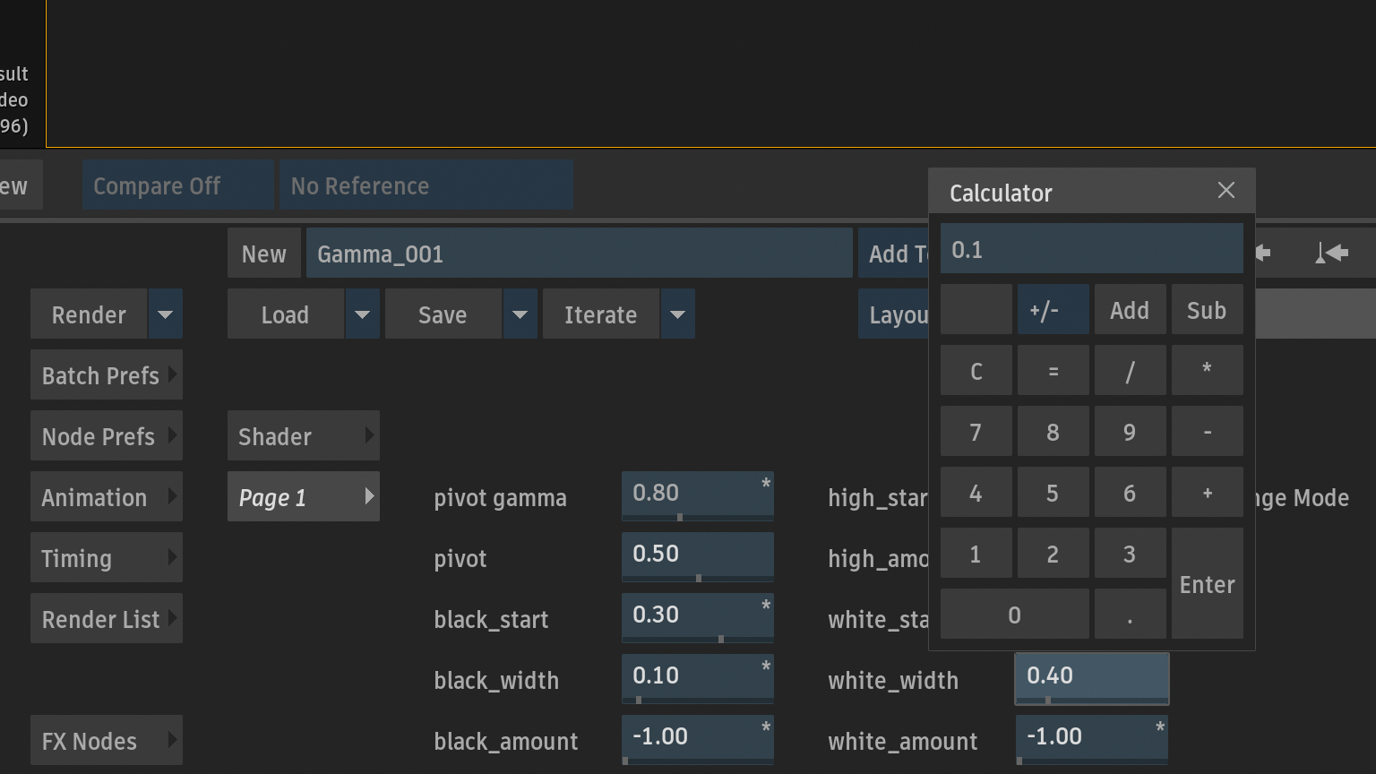This screenshot has height=774, width=1376.
Task: Click the 1 key in Calculator
Action: pyautogui.click(x=976, y=554)
